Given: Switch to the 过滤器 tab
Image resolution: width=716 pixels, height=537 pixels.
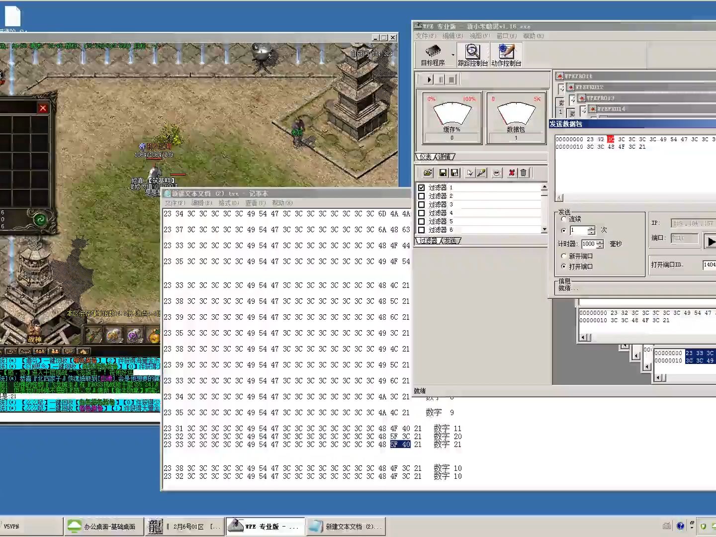Looking at the screenshot, I should 428,241.
